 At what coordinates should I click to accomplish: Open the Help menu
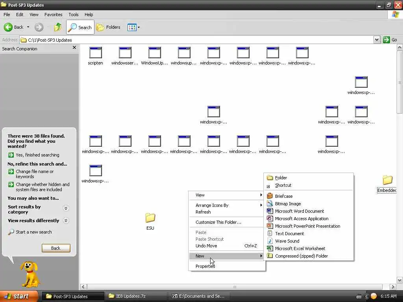point(89,15)
